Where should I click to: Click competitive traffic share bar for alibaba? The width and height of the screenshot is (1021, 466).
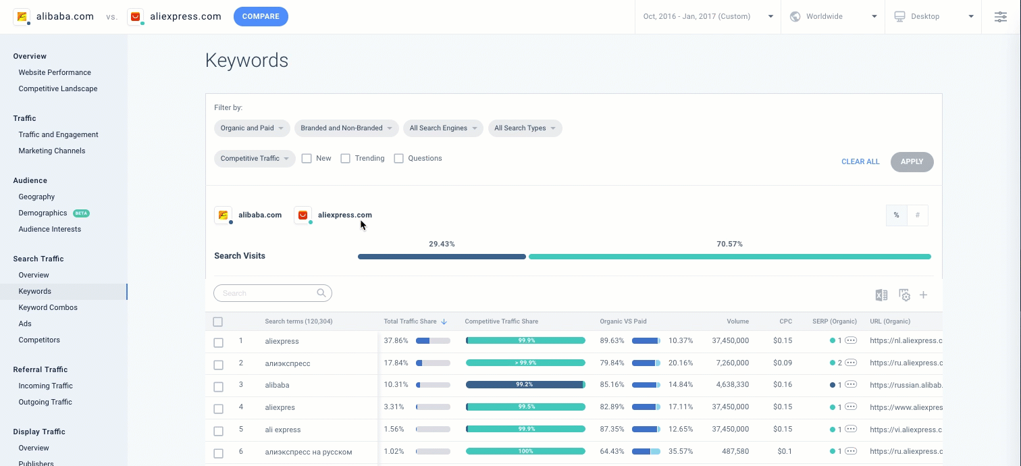click(x=525, y=385)
